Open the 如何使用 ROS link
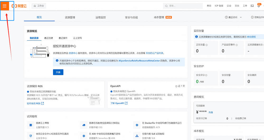This screenshot has width=264, height=140. [35, 104]
